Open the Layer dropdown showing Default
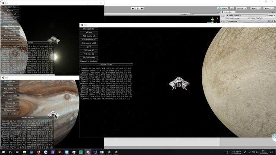The width and height of the screenshot is (276, 155). point(266,18)
